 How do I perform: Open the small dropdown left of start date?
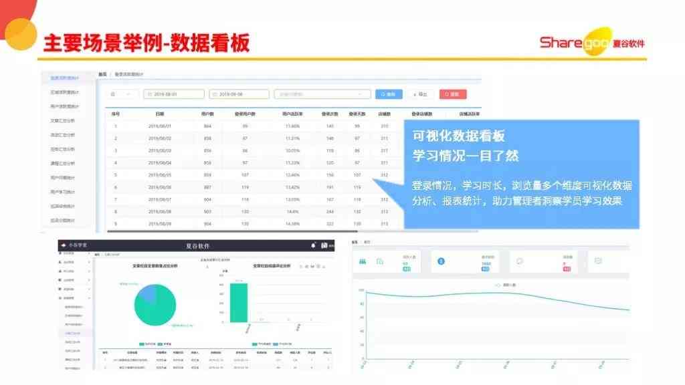[x=122, y=94]
